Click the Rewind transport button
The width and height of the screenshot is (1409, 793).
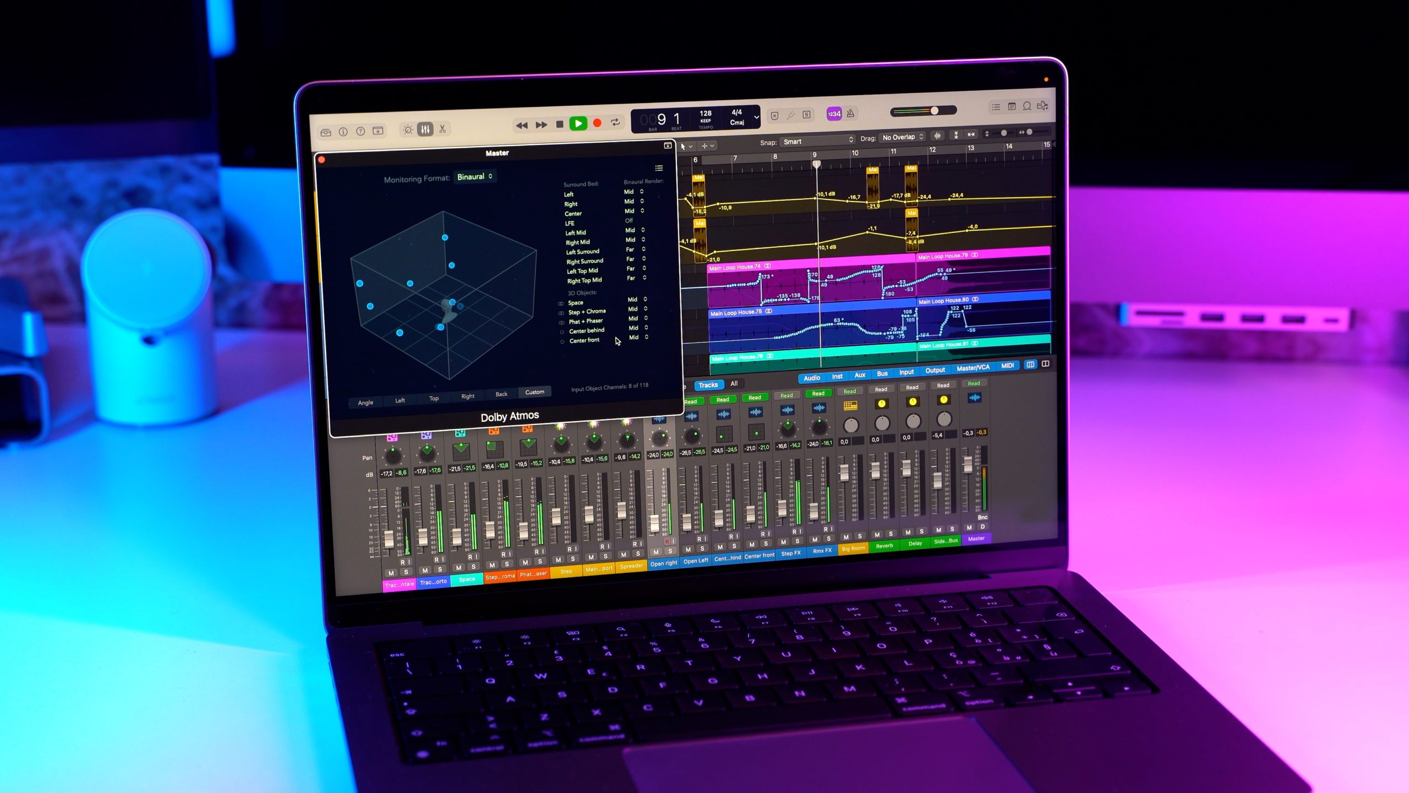522,126
